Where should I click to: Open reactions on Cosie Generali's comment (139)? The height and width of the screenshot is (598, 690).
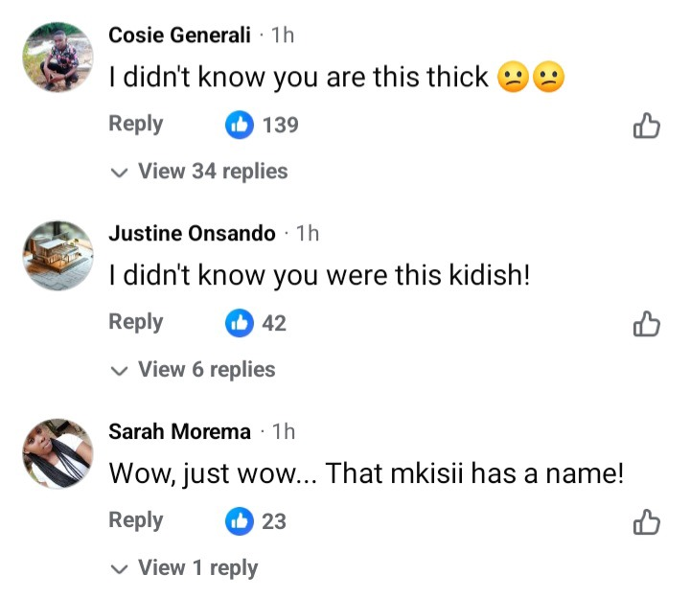[263, 125]
